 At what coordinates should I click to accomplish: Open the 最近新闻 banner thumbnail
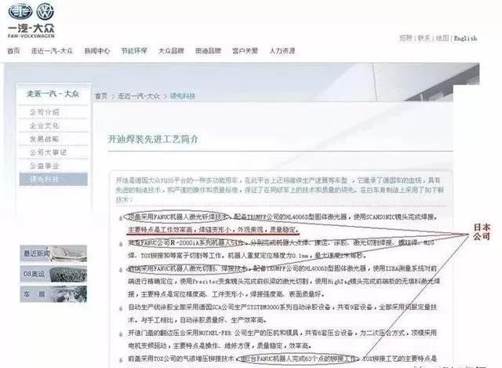coord(53,253)
